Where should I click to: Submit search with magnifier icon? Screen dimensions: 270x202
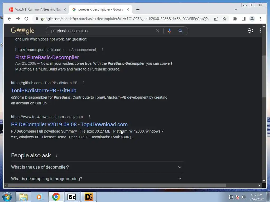[180, 31]
